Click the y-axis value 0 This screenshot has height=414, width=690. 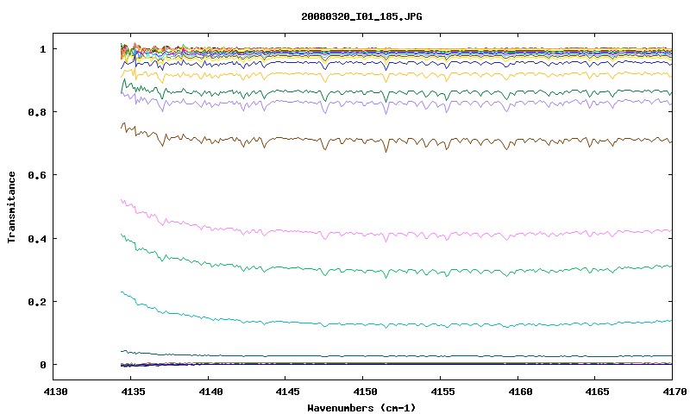(42, 365)
